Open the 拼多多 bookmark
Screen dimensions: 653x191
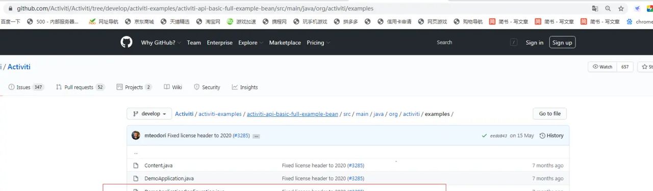click(346, 21)
